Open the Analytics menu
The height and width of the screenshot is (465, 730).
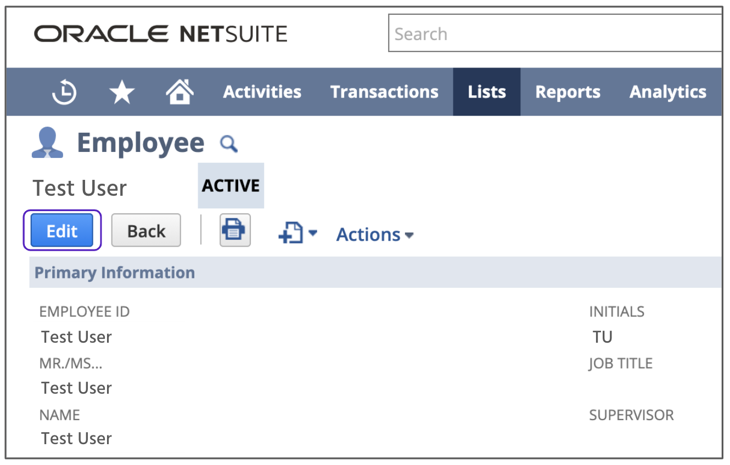(667, 92)
